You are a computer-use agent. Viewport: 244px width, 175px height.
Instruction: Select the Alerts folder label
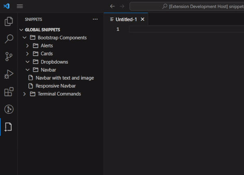tap(47, 46)
